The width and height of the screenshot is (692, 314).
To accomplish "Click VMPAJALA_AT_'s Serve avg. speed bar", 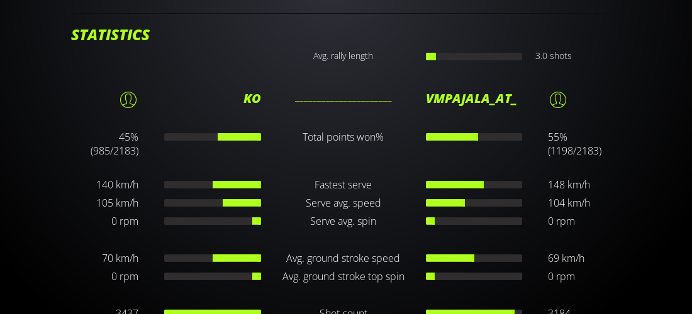I will coord(474,203).
